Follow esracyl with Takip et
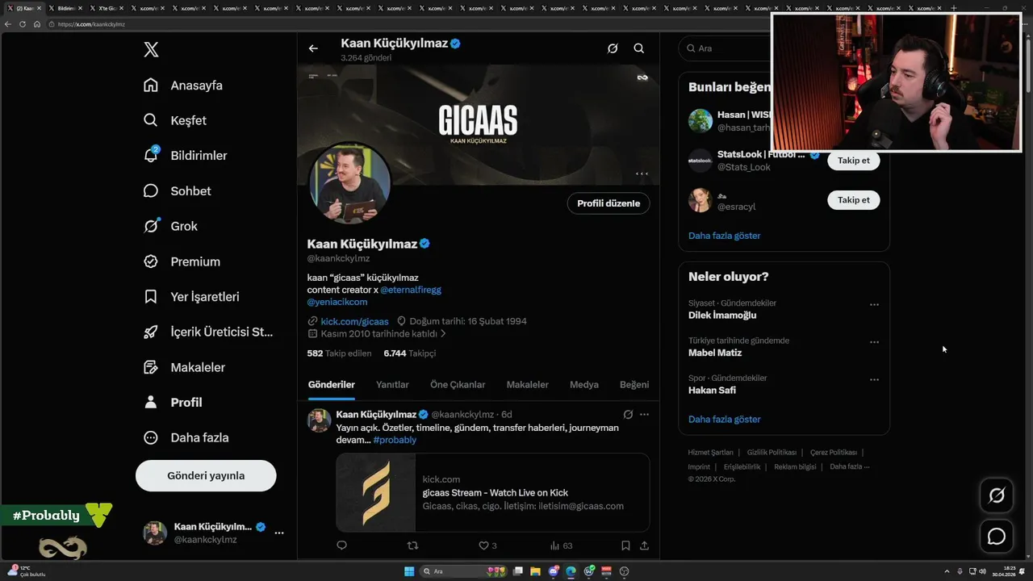Viewport: 1033px width, 581px height. point(853,200)
